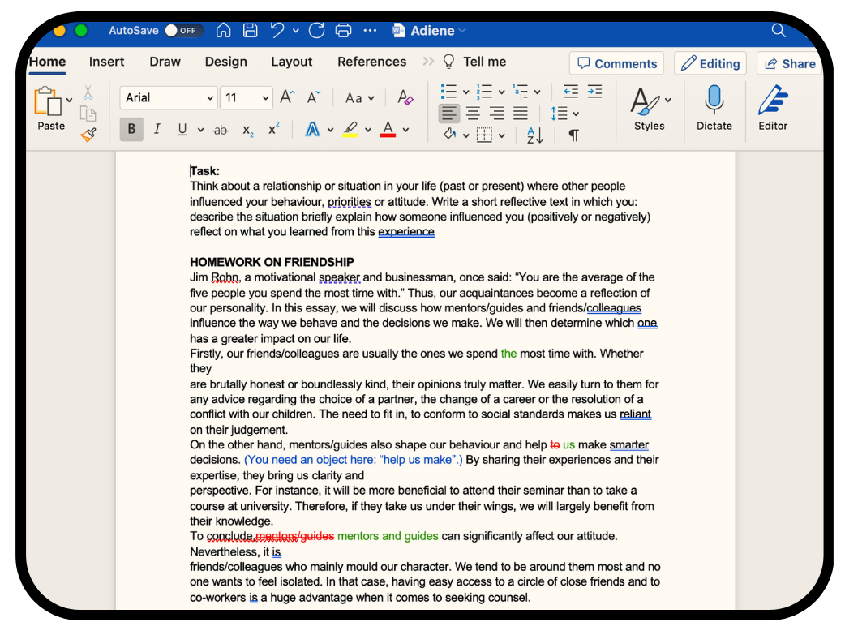Switch to the Insert tab
845x635 pixels.
pyautogui.click(x=107, y=62)
